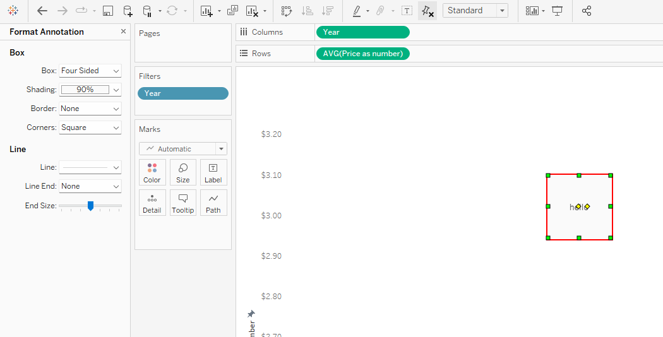
Task: Close the Format Annotation pane
Action: click(x=123, y=32)
